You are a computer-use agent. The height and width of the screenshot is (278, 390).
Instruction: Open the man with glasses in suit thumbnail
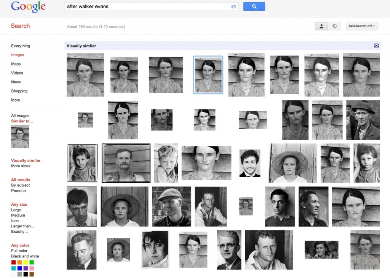[x=229, y=250]
